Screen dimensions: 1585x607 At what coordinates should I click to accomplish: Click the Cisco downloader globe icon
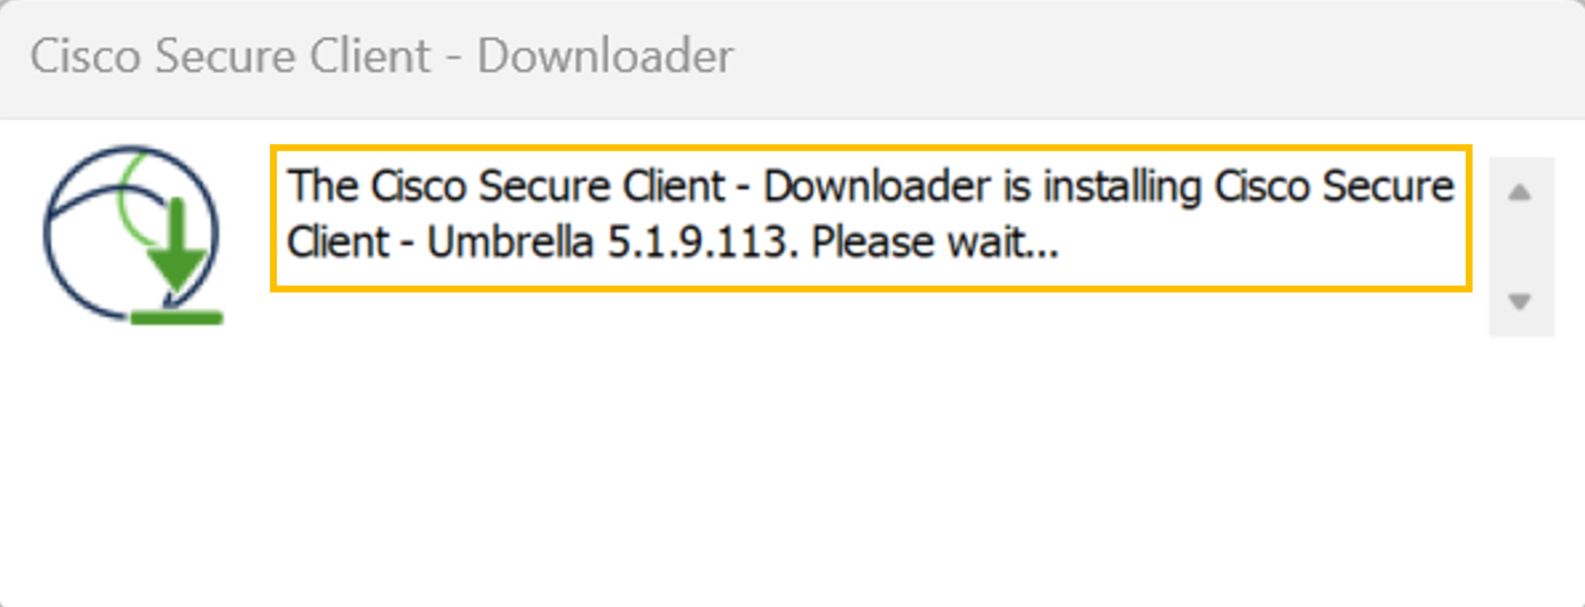133,235
